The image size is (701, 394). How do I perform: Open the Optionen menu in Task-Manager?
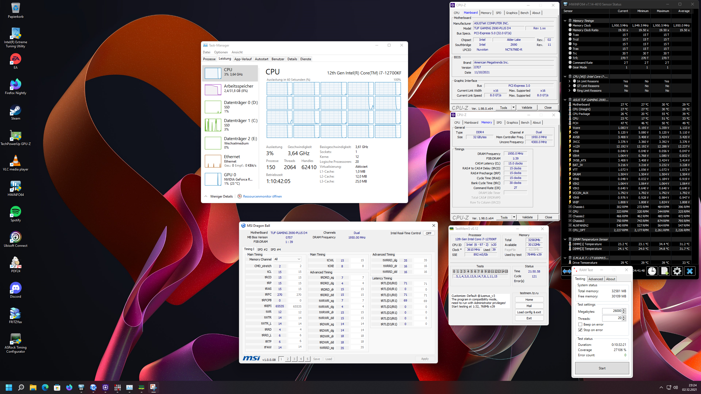tap(221, 52)
